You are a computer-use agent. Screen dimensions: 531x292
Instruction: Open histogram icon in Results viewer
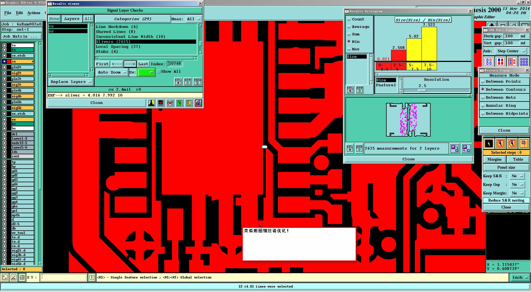pos(198,103)
